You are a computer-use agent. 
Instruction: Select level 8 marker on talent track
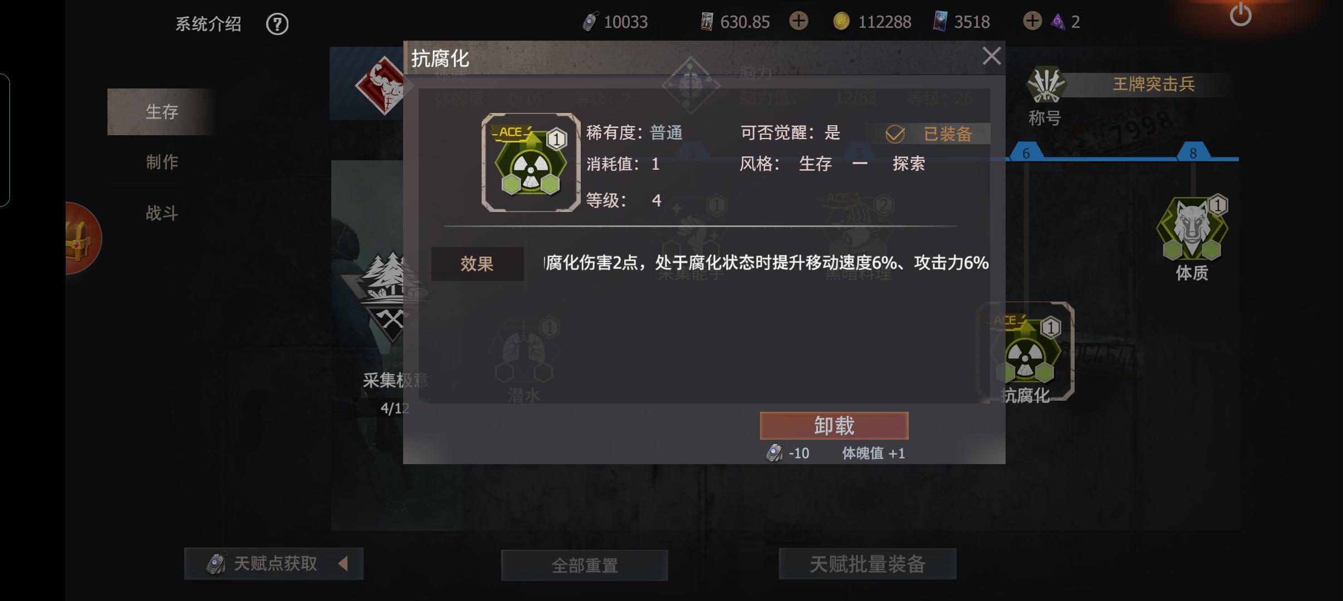tap(1193, 152)
